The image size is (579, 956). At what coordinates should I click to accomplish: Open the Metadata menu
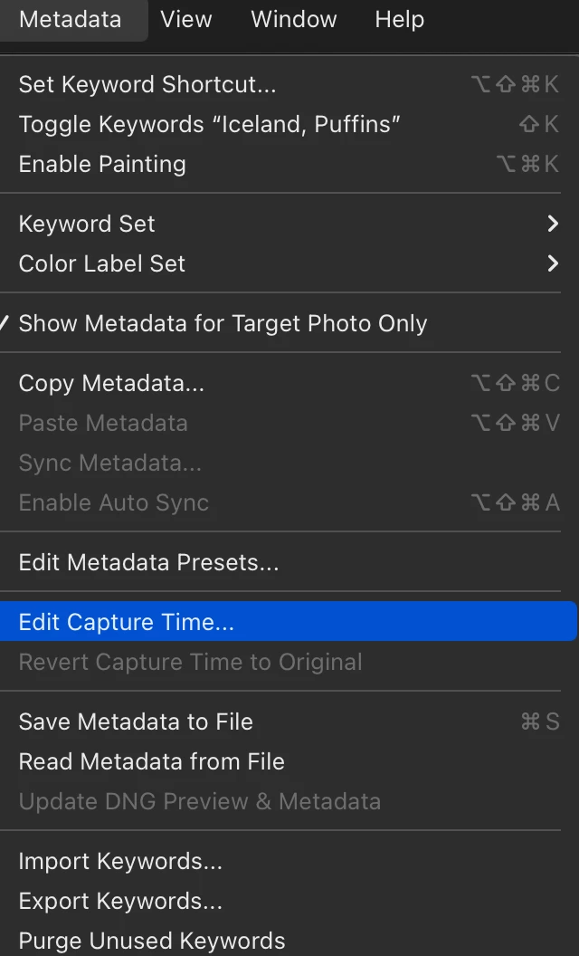[x=70, y=19]
